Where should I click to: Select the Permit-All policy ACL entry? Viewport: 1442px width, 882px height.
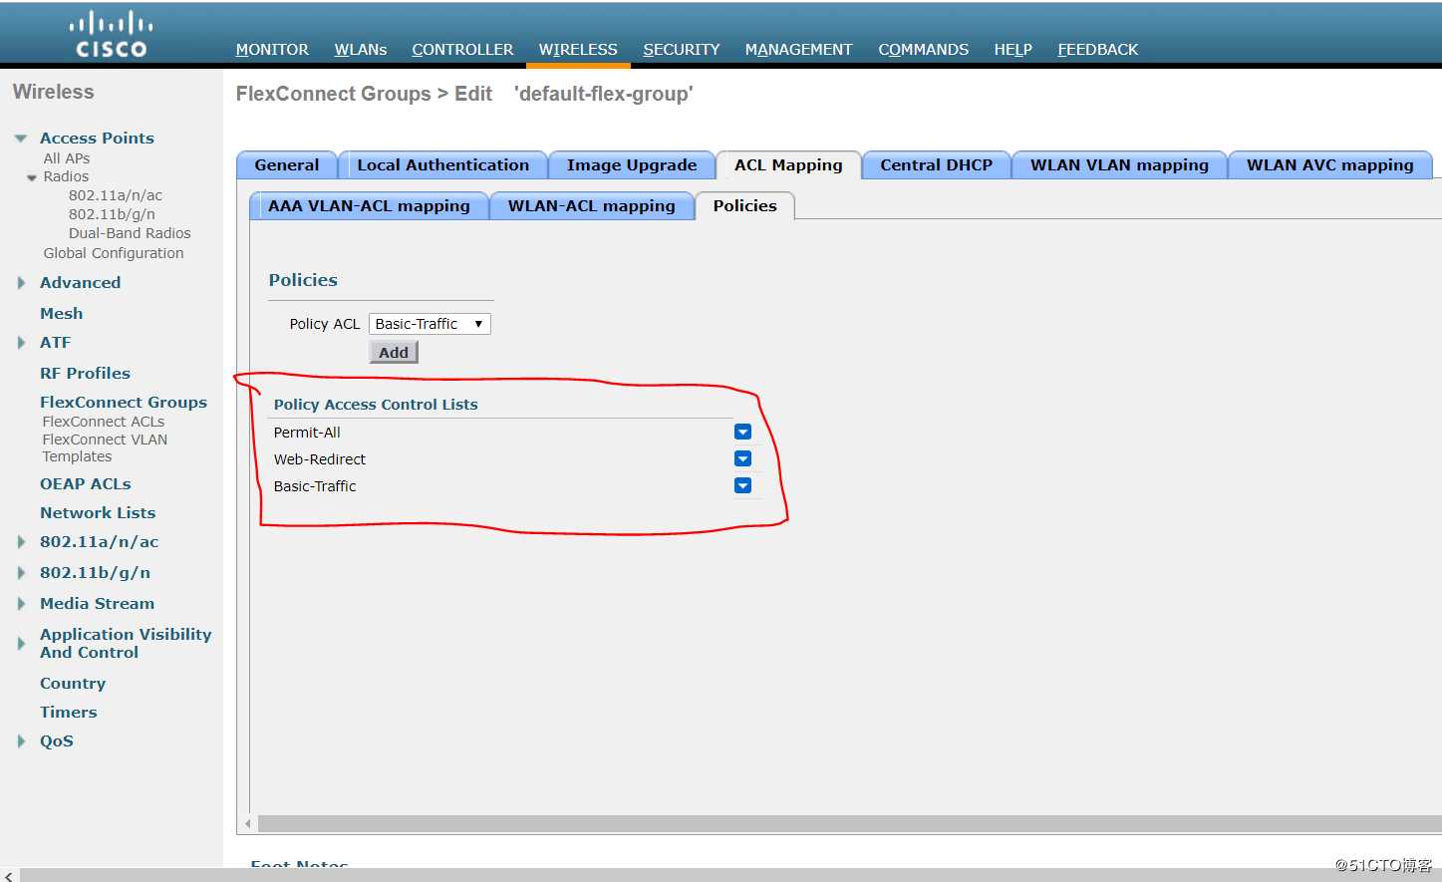pos(307,433)
